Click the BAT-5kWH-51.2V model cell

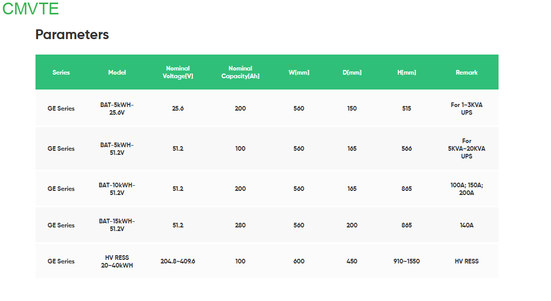117,149
